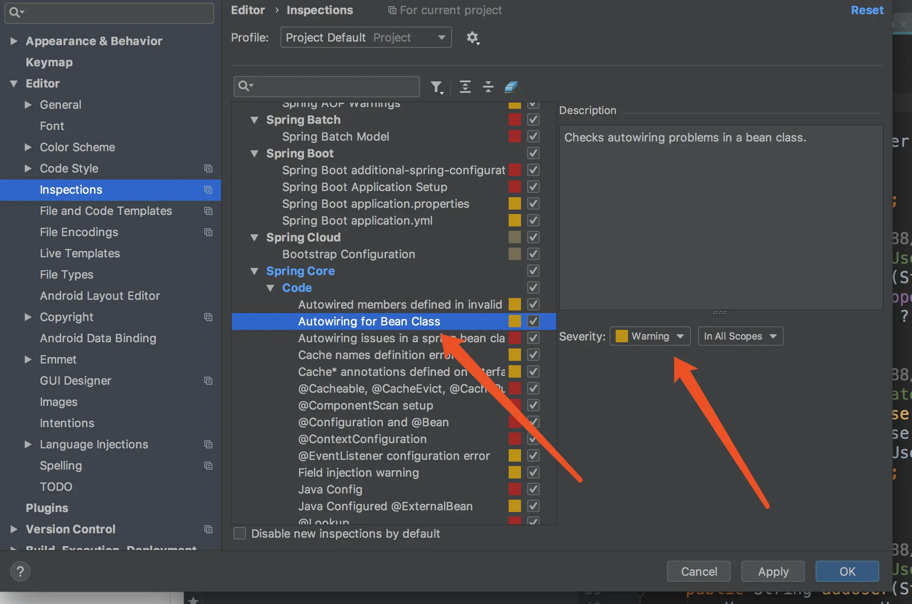Click the filter inspections funnel icon
This screenshot has height=604, width=912.
[437, 87]
